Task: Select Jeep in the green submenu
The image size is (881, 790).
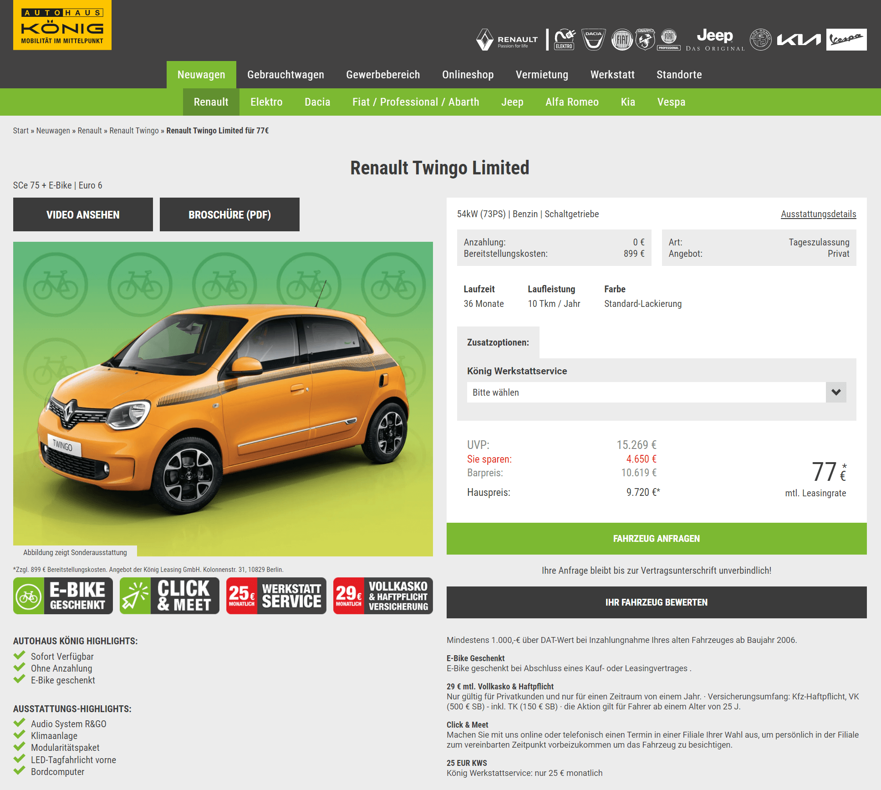Action: [512, 102]
